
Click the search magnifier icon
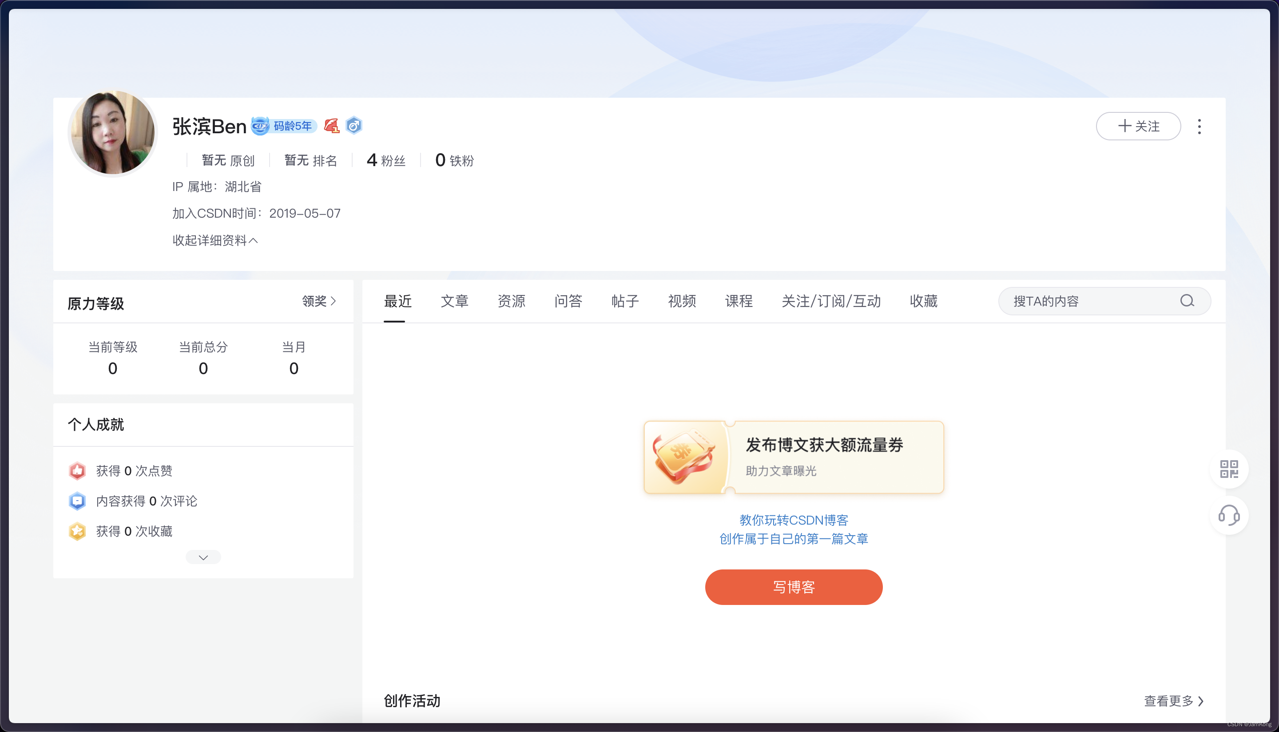(1187, 301)
